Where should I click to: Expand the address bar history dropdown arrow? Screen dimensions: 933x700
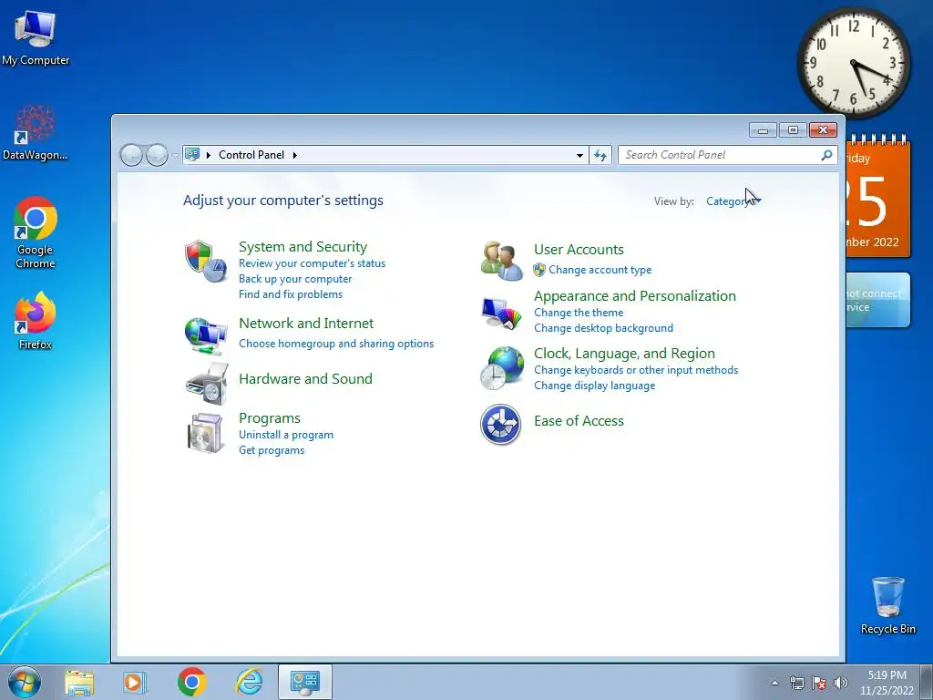coord(579,155)
